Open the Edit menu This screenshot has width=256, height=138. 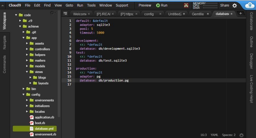coord(37,5)
